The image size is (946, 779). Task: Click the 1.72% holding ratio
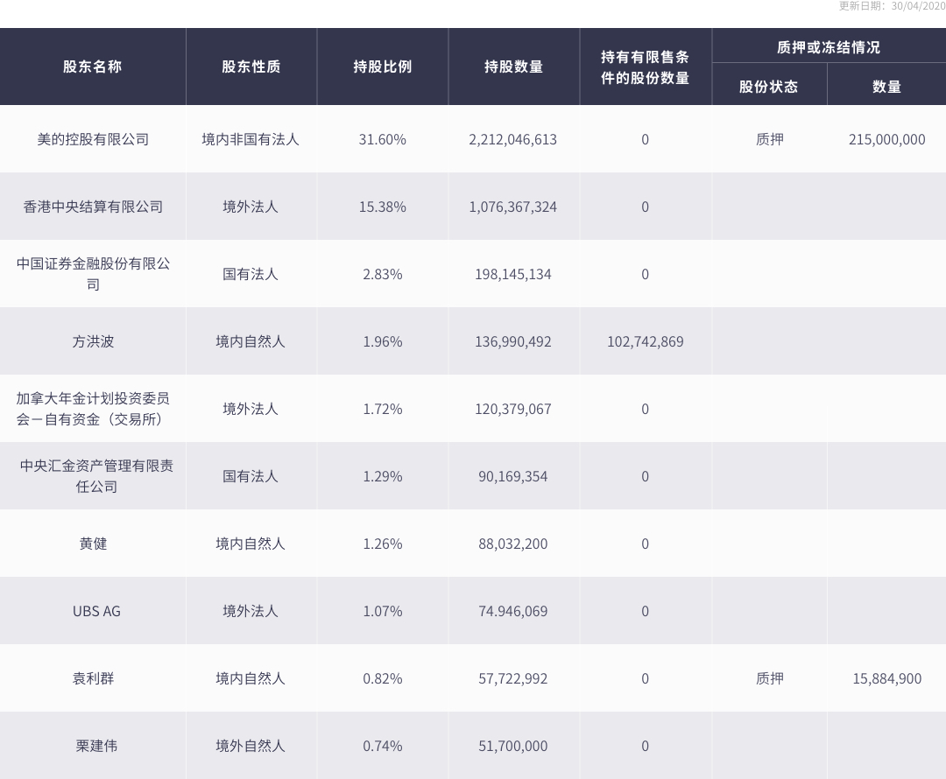383,409
